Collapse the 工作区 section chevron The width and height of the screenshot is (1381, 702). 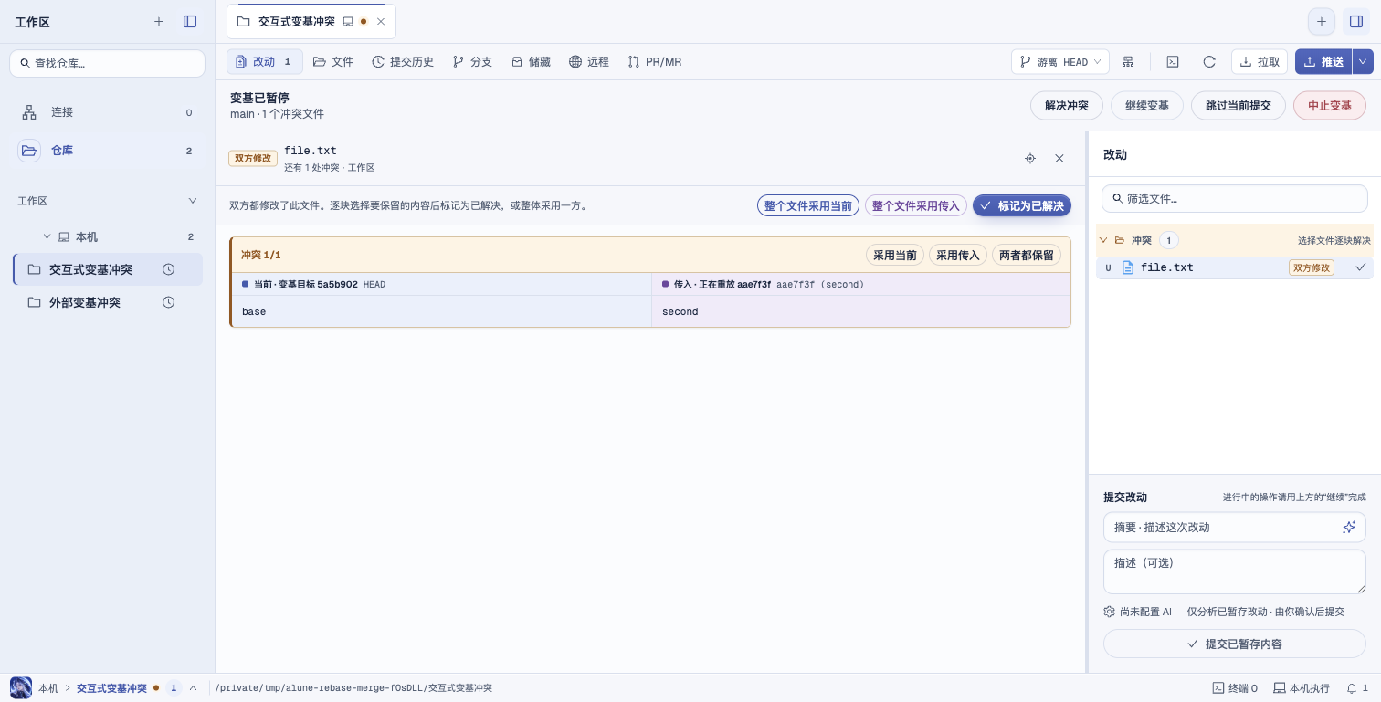click(192, 201)
